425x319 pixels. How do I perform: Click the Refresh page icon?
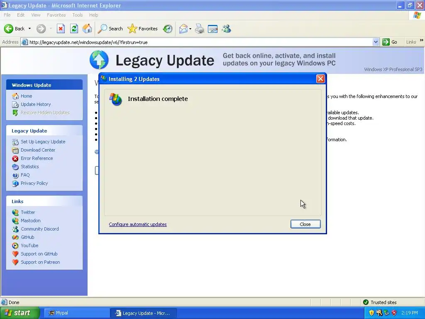tap(74, 29)
